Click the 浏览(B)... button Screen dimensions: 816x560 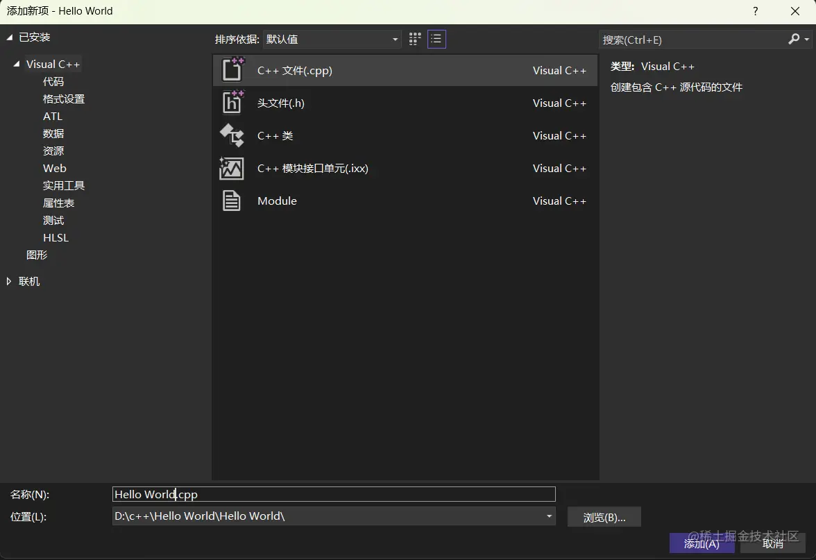tap(604, 518)
